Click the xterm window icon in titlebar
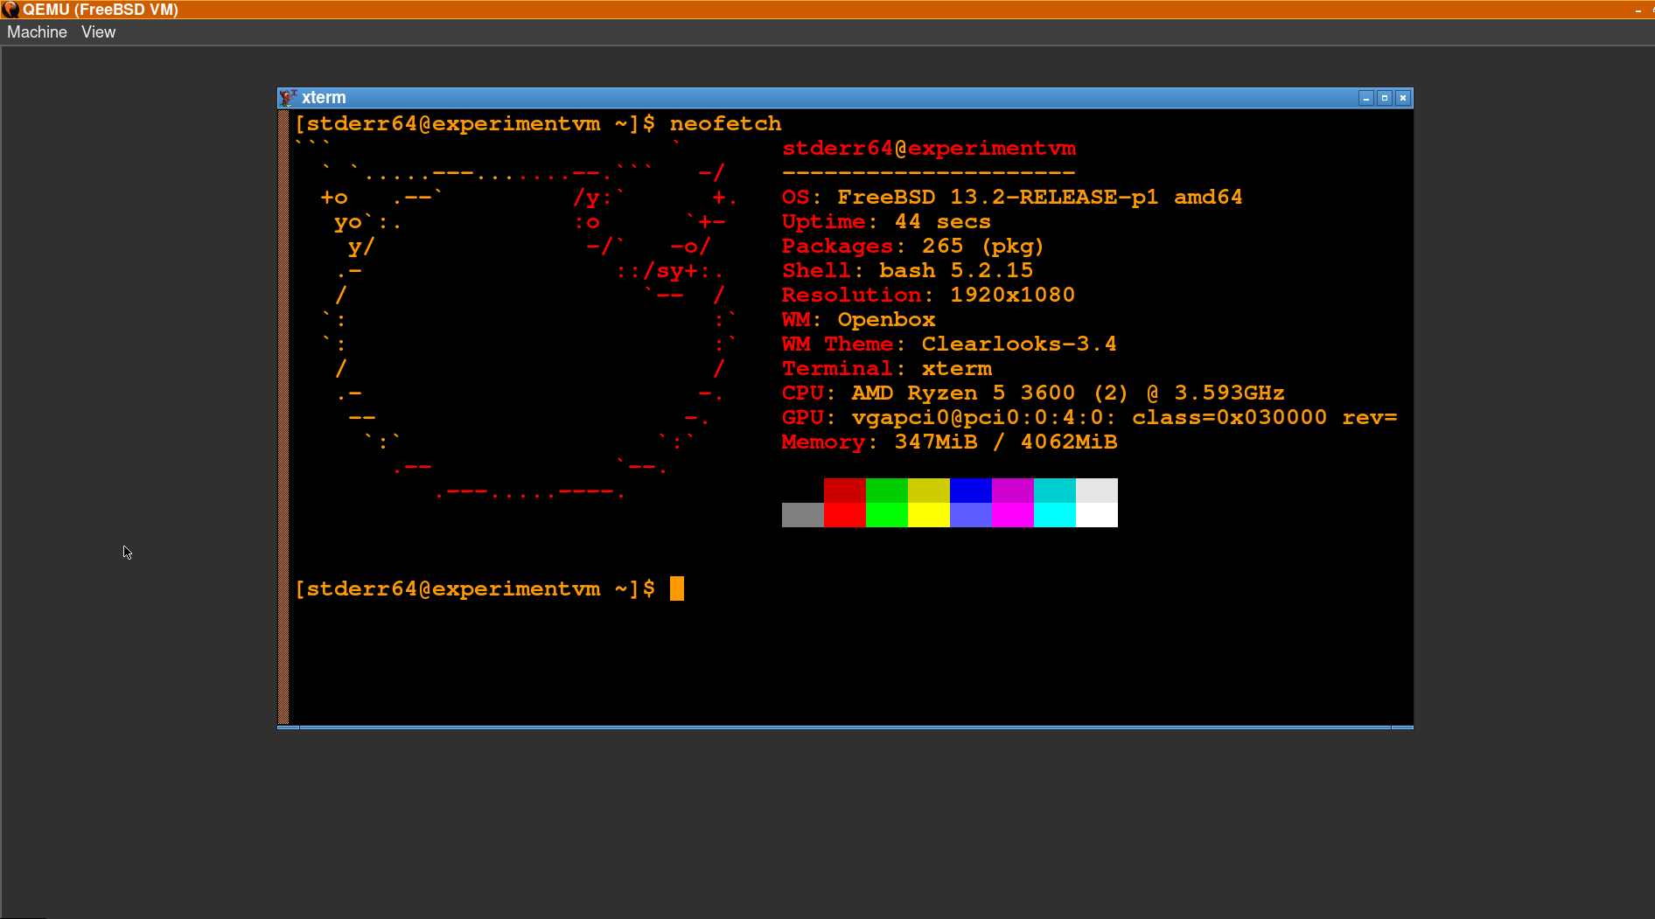Image resolution: width=1655 pixels, height=919 pixels. coord(288,98)
